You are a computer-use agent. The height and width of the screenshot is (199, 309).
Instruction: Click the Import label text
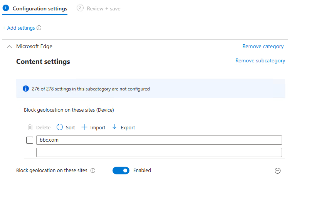pos(98,128)
